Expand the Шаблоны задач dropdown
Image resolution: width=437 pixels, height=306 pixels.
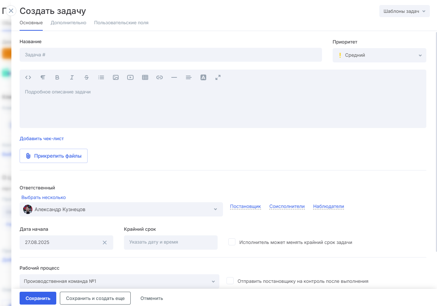click(404, 11)
